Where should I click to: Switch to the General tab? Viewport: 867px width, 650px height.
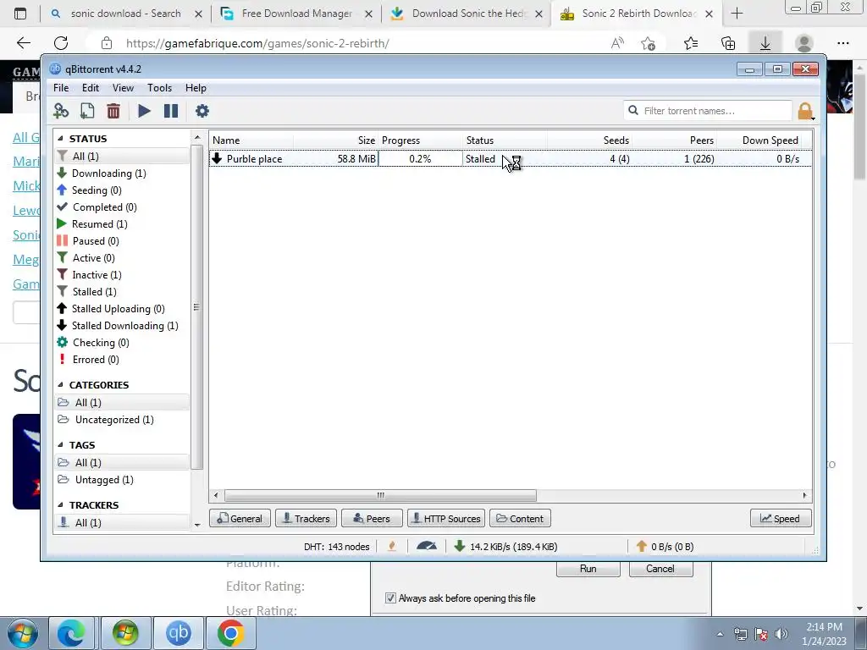[240, 519]
